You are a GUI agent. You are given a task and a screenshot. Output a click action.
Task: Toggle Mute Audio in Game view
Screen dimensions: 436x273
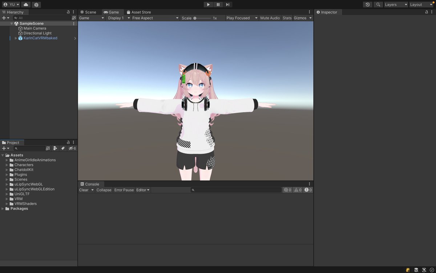tap(270, 18)
